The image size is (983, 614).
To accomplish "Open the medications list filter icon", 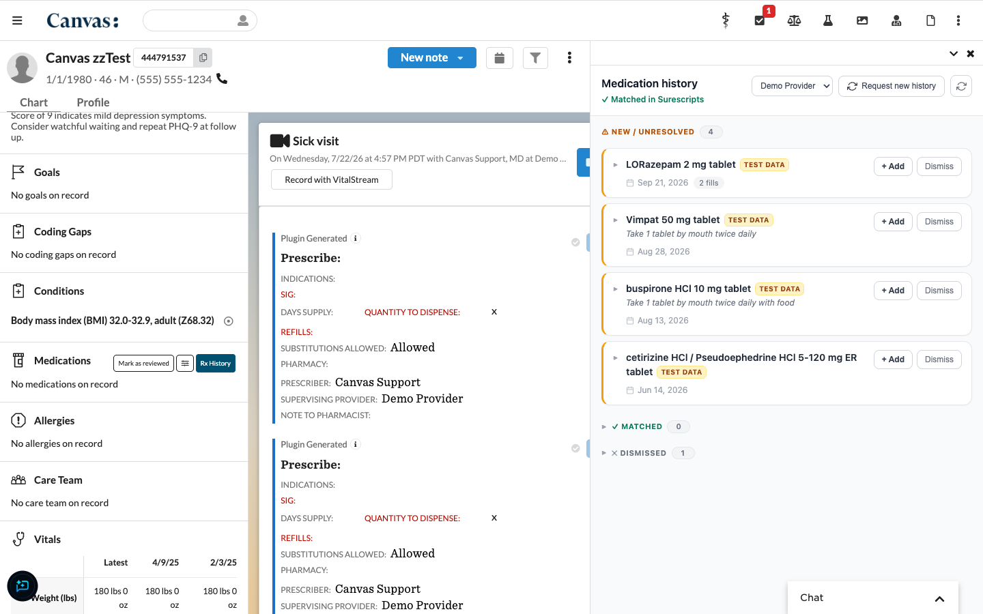I will point(185,364).
